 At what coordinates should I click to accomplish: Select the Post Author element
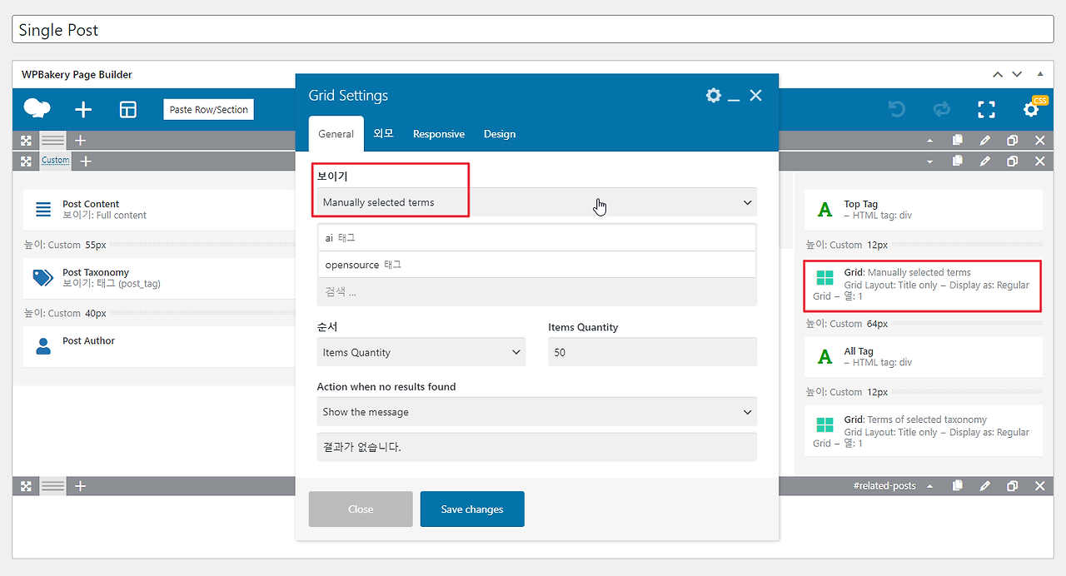[x=159, y=346]
